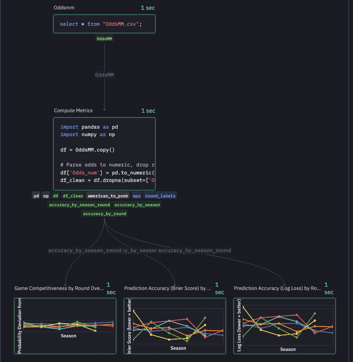Click the american_to_prob function tag

108,196
